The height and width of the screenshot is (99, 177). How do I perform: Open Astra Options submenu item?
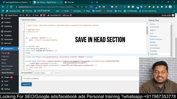tap(6, 69)
